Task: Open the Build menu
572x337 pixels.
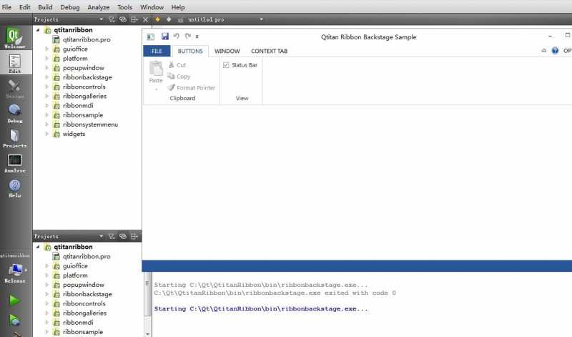Action: (45, 7)
